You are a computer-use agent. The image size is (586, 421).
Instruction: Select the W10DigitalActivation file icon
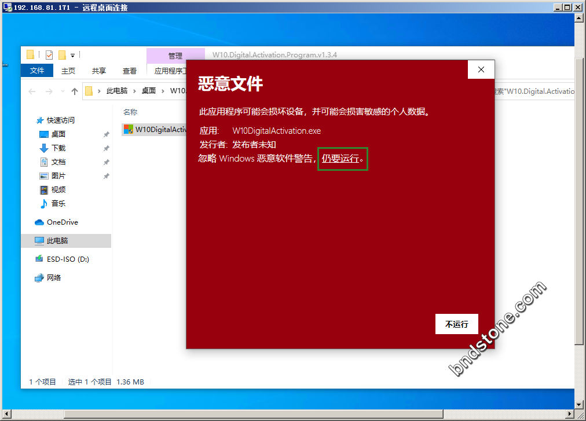[129, 129]
